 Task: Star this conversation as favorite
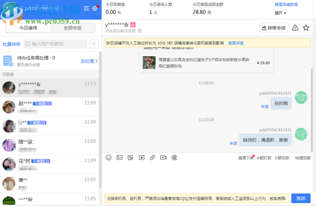[306, 28]
